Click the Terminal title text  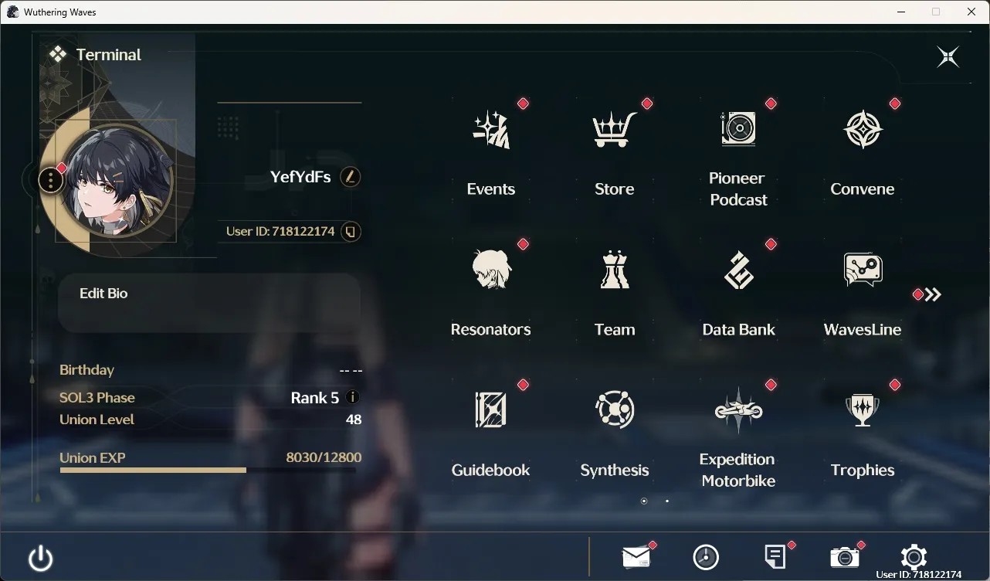click(x=109, y=55)
